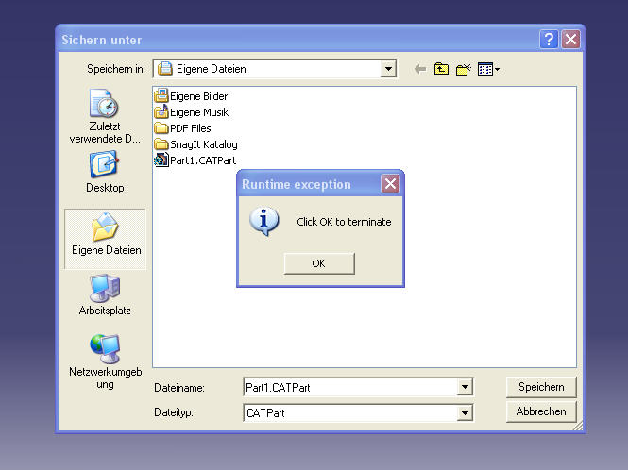Select the Part1.CATPart file icon
The image size is (628, 470).
[161, 160]
